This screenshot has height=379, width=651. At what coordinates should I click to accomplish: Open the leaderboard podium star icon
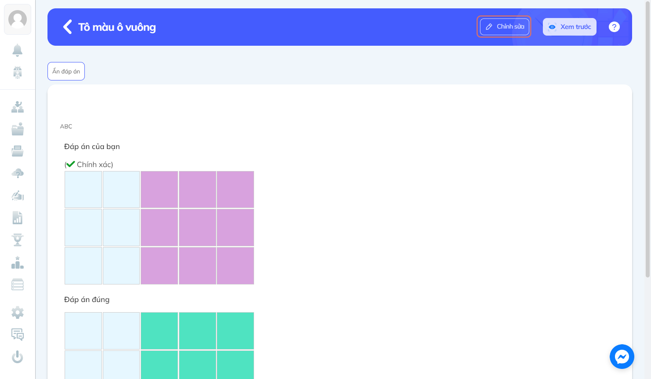18,262
